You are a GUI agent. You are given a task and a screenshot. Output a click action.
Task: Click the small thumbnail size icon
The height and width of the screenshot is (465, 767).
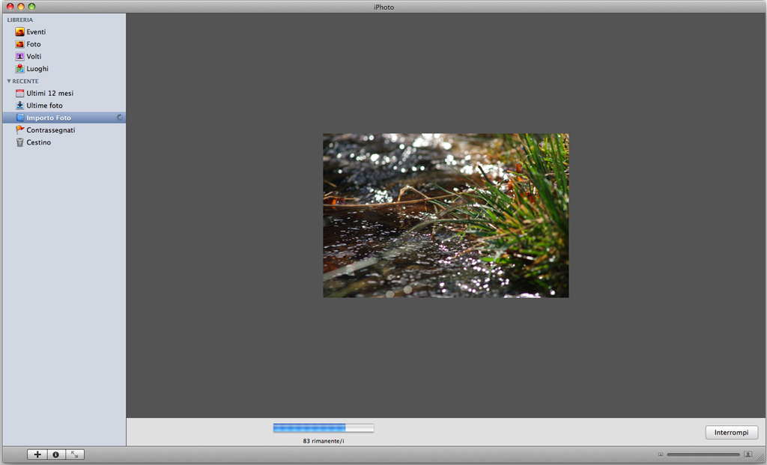[661, 455]
